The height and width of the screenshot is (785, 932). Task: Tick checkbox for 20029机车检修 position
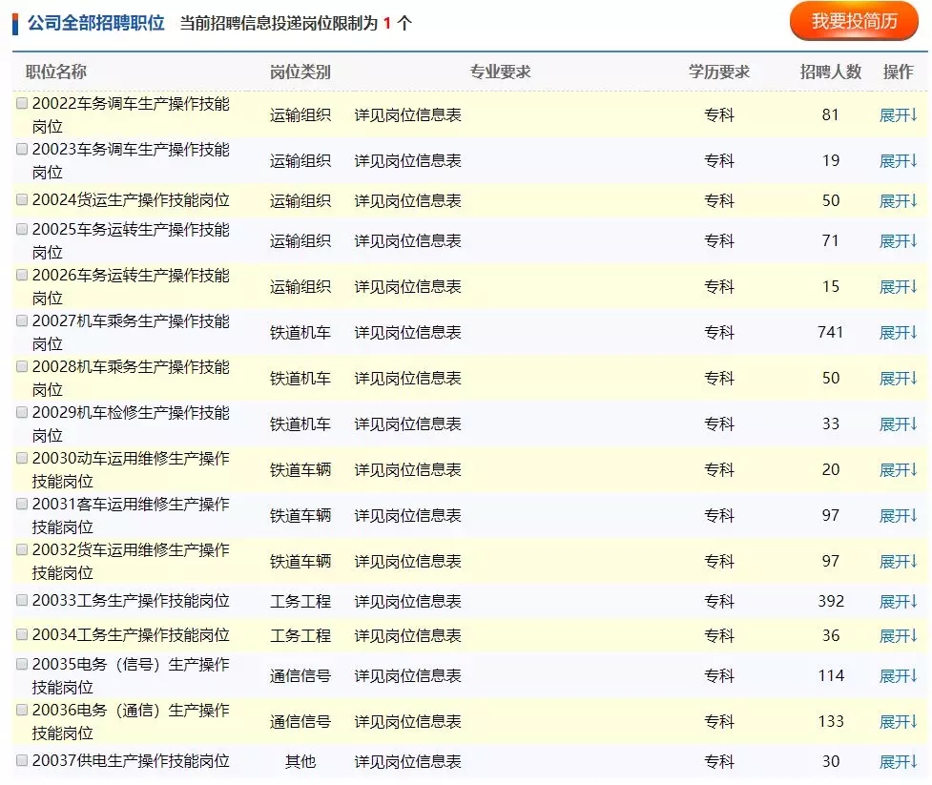pyautogui.click(x=22, y=412)
